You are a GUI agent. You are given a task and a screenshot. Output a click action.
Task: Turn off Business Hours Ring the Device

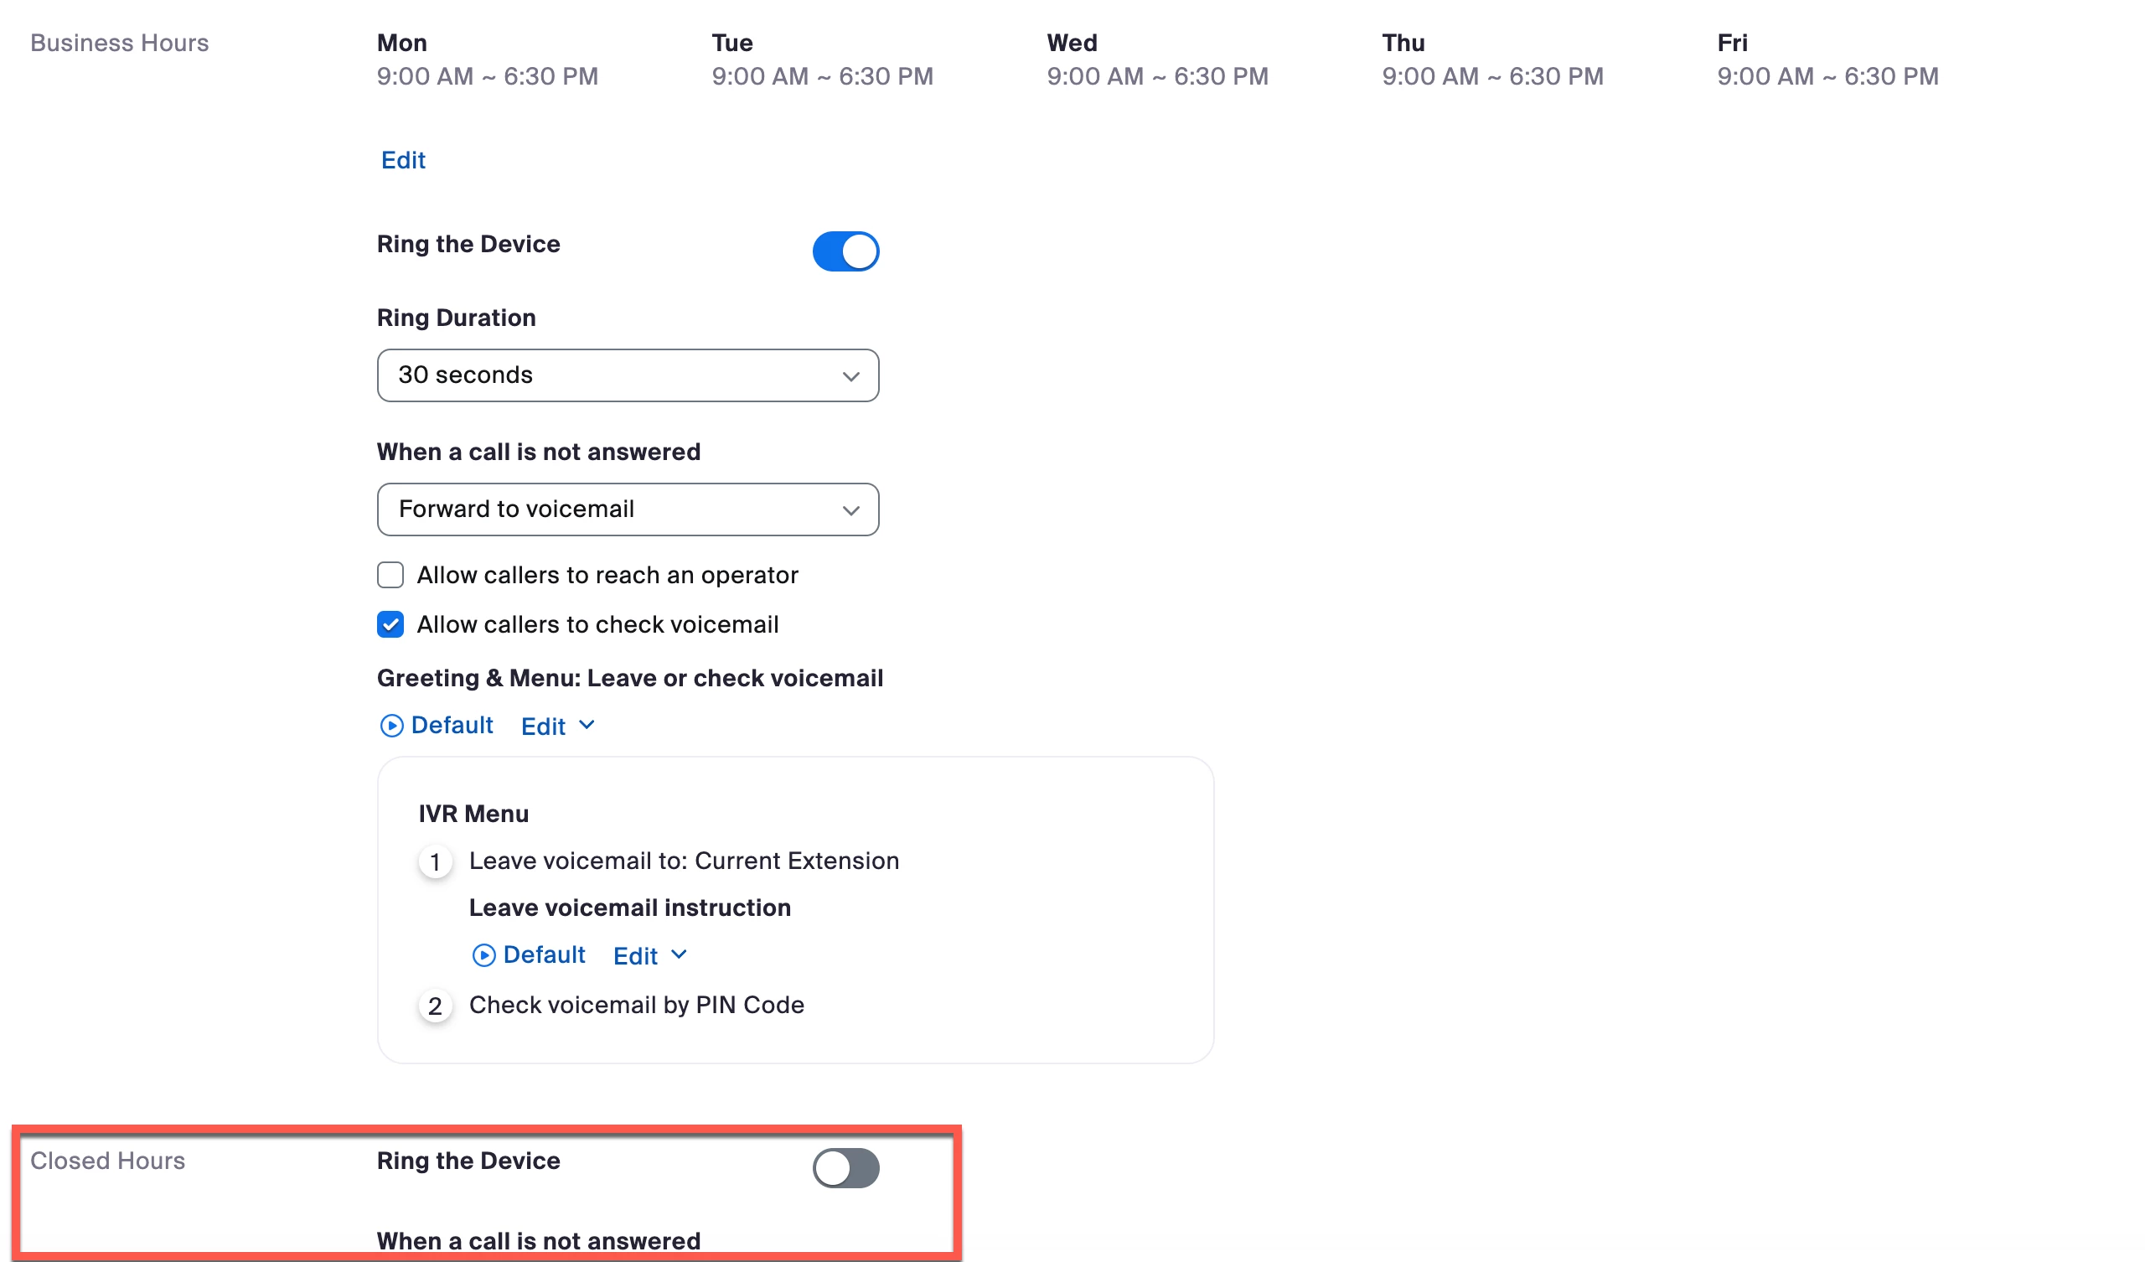click(x=845, y=251)
